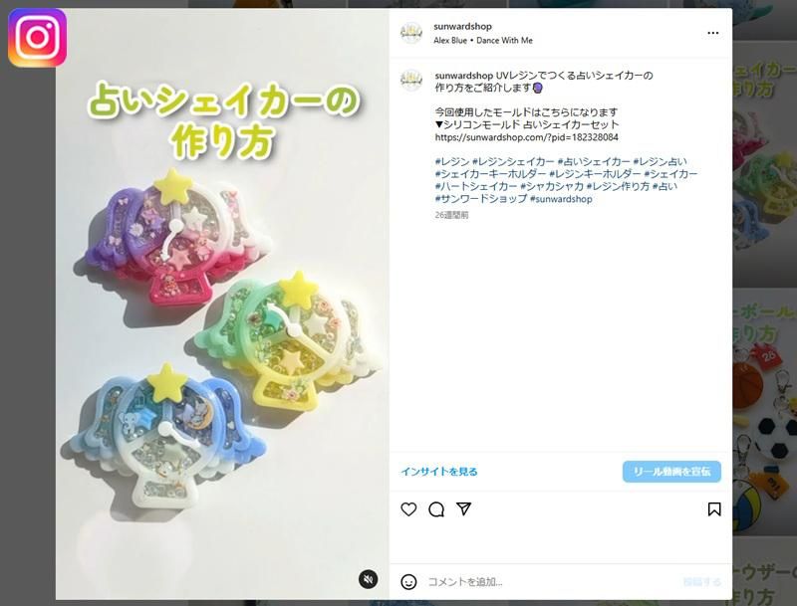Open the background basketball keychain post thumbnail
The image size is (797, 606).
[764, 411]
